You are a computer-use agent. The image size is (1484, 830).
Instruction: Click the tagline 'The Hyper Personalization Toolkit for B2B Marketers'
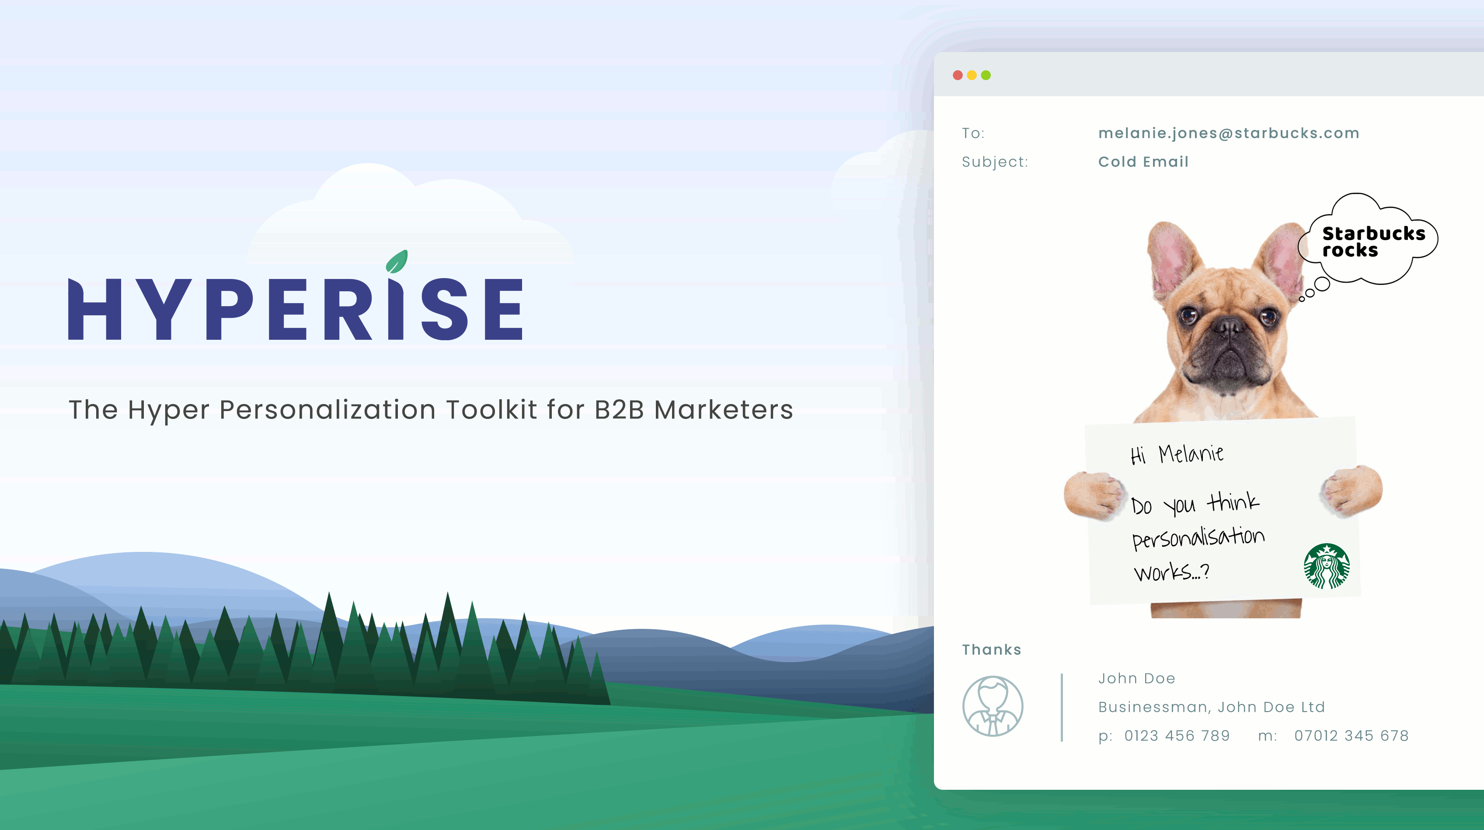point(431,410)
